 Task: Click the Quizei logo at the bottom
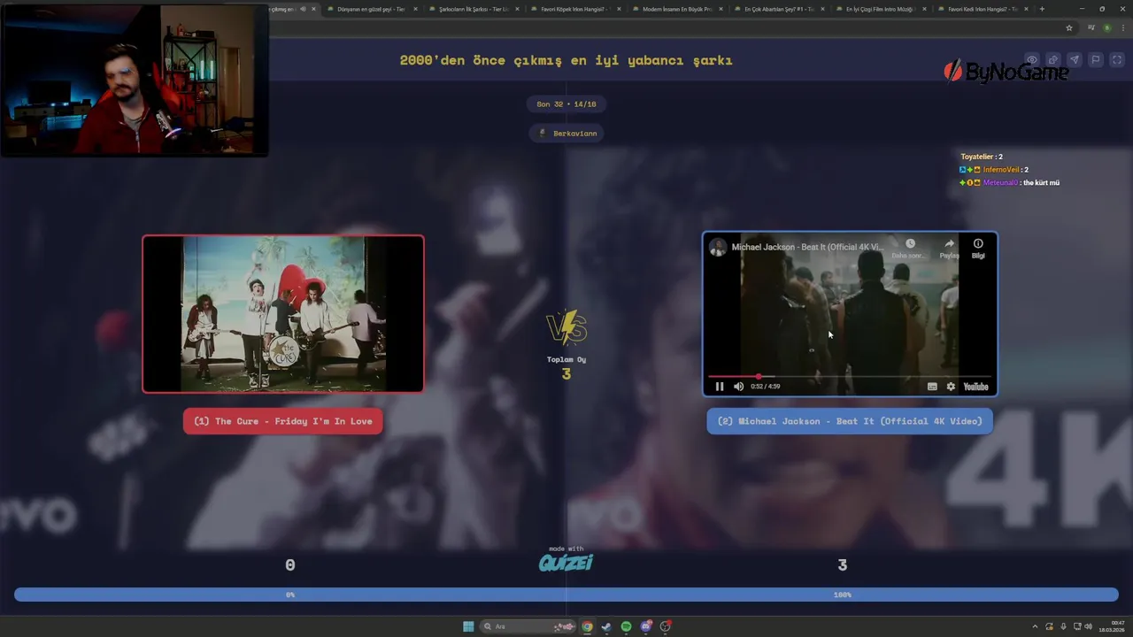[566, 563]
